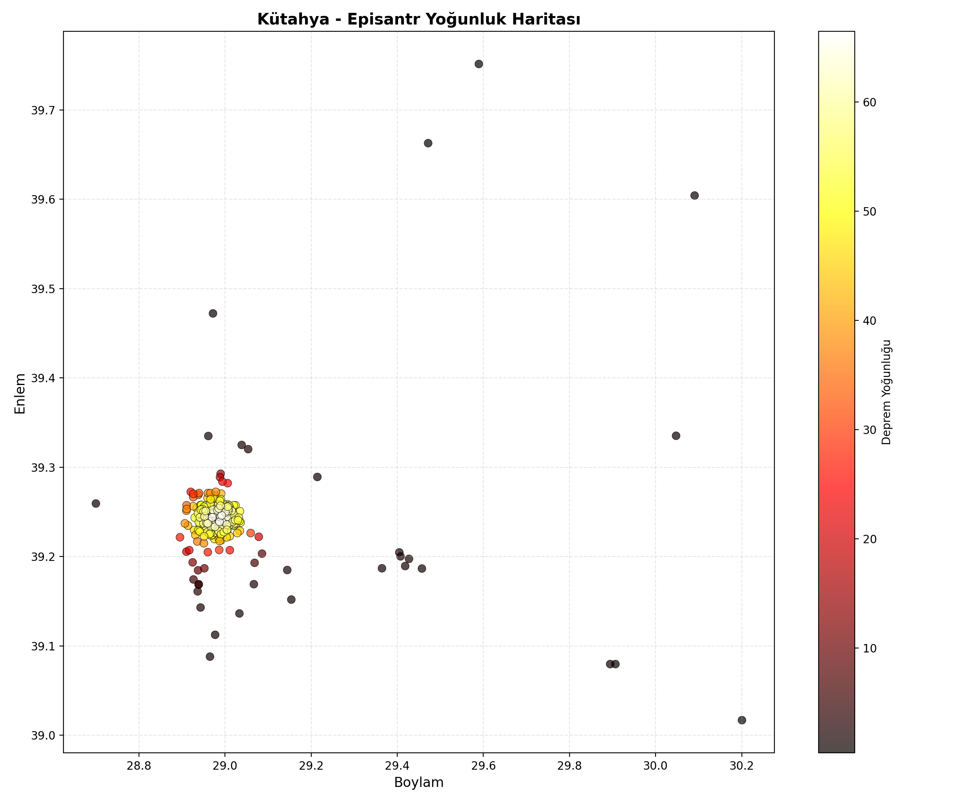Screen dimensions: 964x803
Task: Select the westernmost epicenter point near longitude 28.7
Action: coord(96,503)
